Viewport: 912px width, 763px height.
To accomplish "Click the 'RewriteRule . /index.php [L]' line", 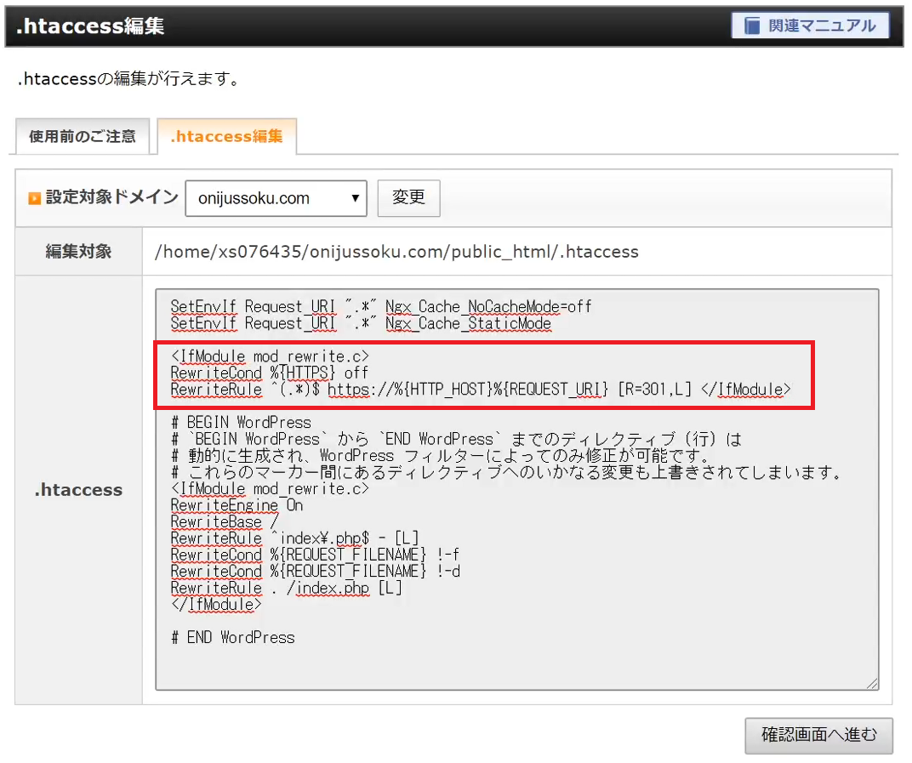I will tap(286, 588).
